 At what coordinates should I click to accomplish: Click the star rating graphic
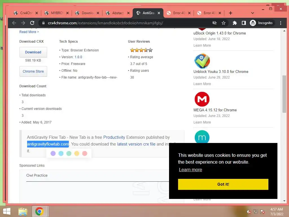(x=141, y=50)
